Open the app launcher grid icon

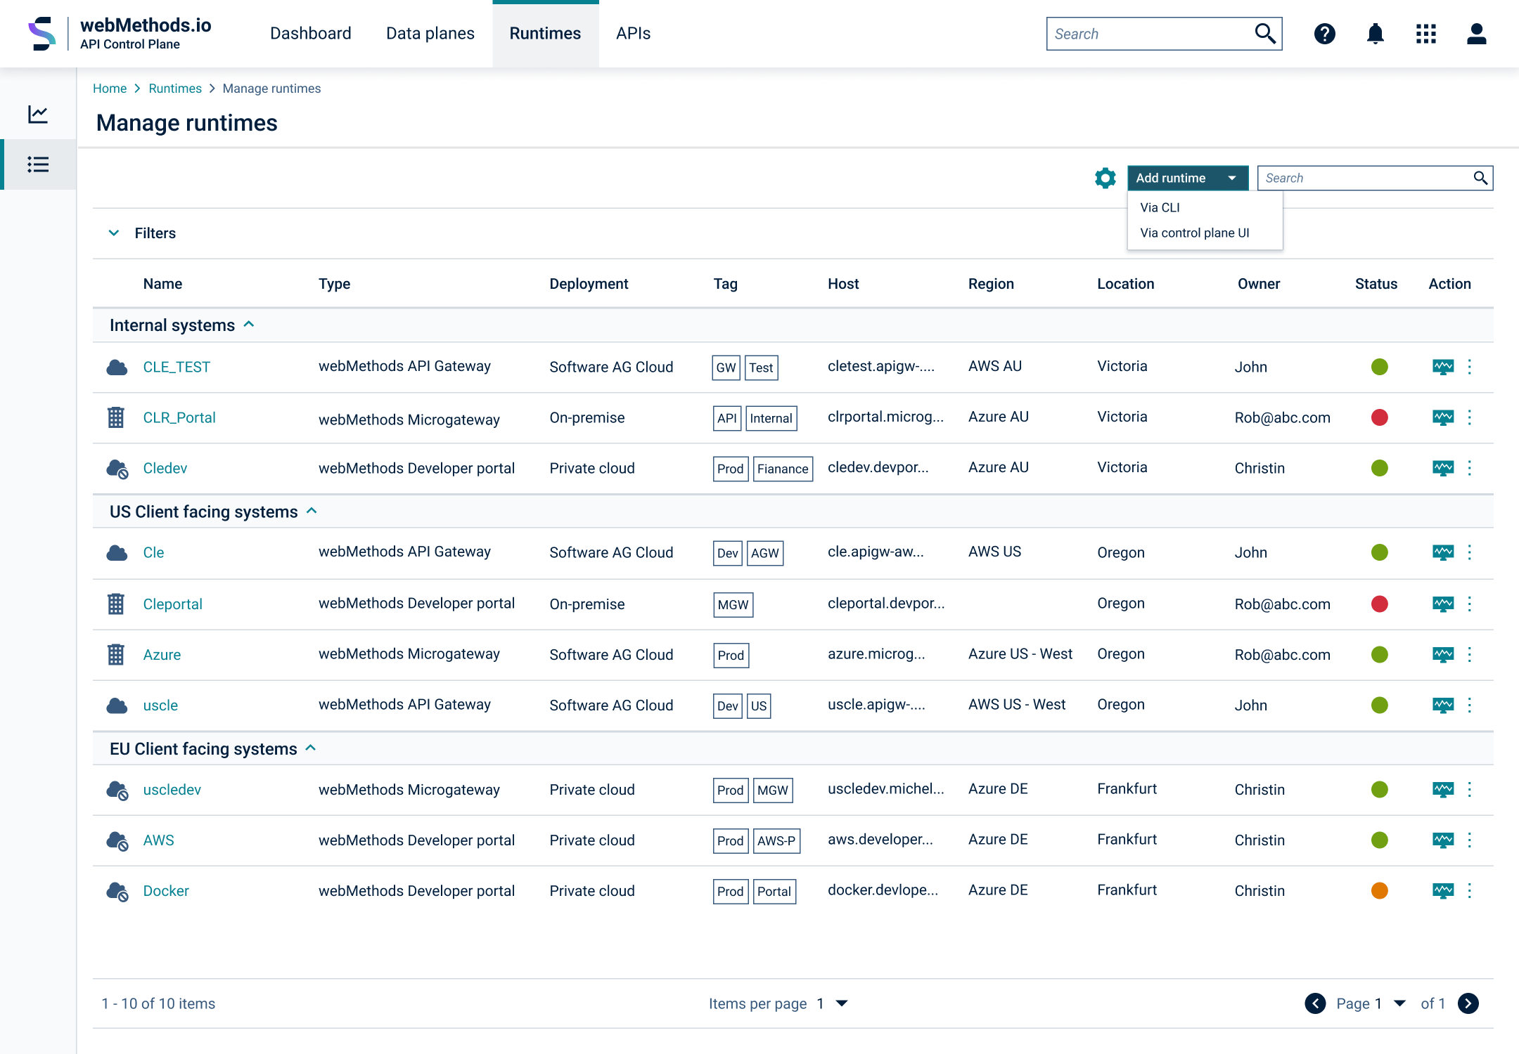coord(1425,34)
